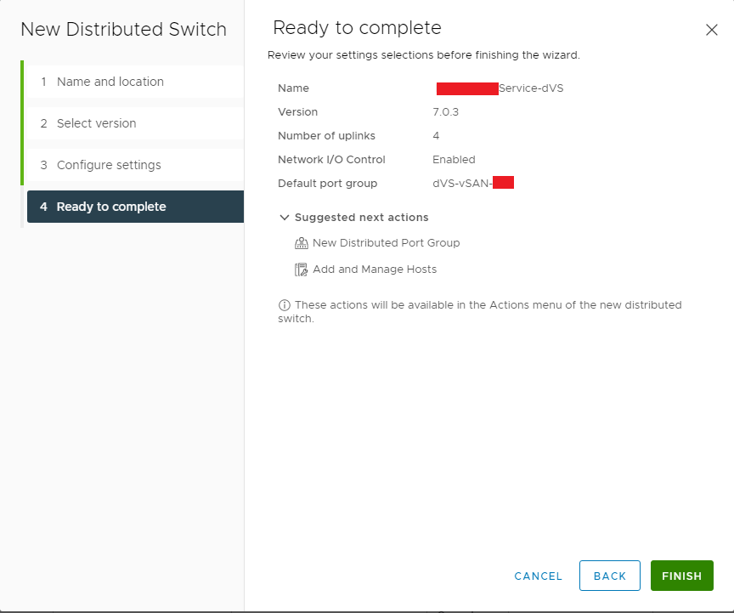Click the New Distributed Port Group text
This screenshot has height=613, width=734.
pos(387,243)
